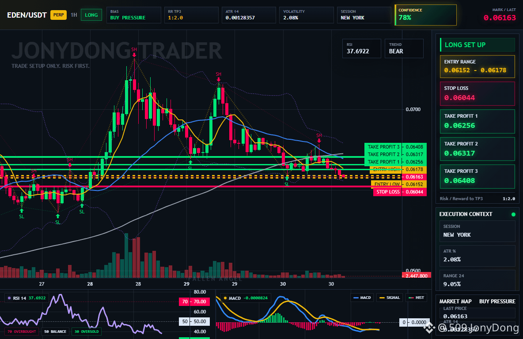Choose the 1H timeframe label
Screen dimensions: 523x339
coord(74,15)
